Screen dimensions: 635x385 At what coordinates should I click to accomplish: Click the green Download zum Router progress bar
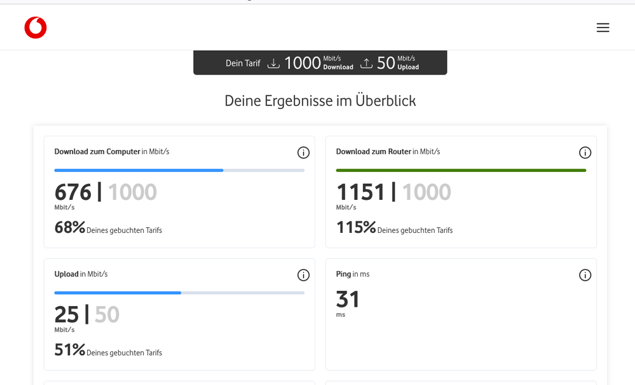(461, 171)
